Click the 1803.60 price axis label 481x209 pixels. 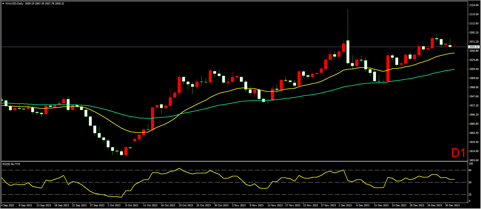point(474,160)
